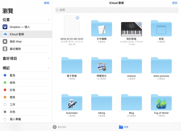
Task: Click the 'Automator' folder name
Action: pyautogui.click(x=72, y=113)
